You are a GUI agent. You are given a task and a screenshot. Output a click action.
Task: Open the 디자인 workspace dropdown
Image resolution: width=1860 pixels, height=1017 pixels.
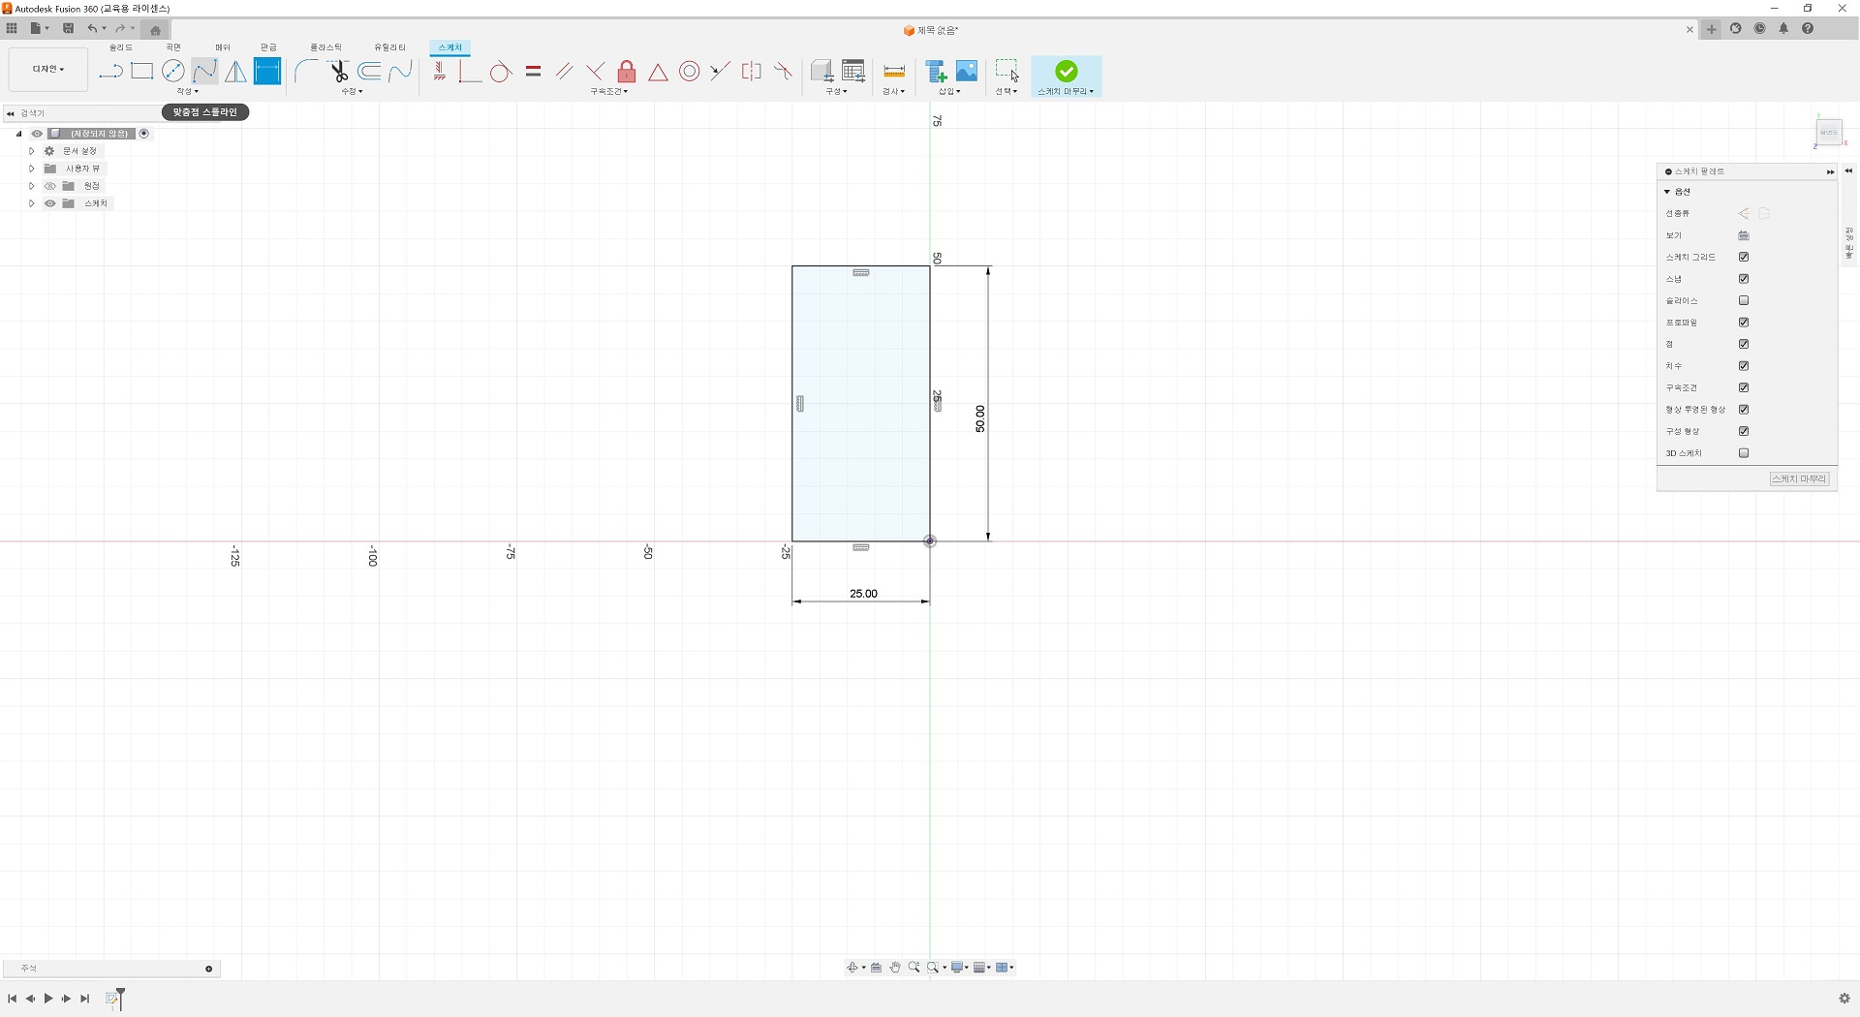[47, 70]
